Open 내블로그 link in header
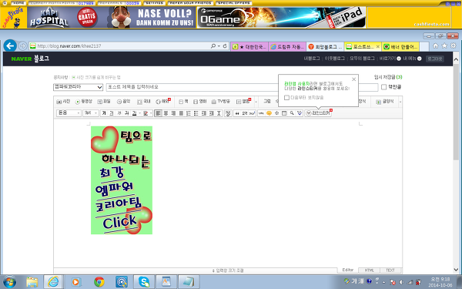This screenshot has height=289, width=462. click(x=312, y=59)
